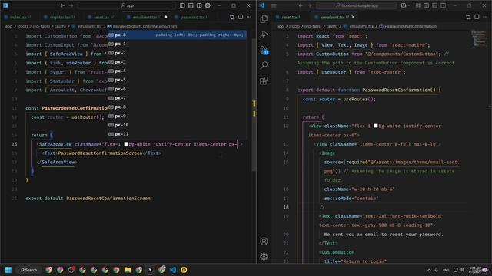Image resolution: width=492 pixels, height=276 pixels.
Task: Open taskbar Search box
Action: tap(29, 270)
